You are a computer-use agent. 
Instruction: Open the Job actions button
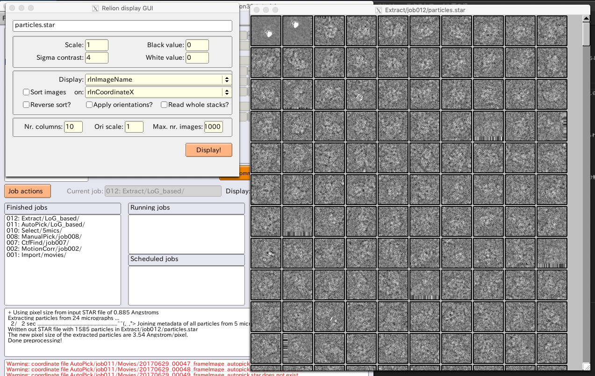[28, 191]
